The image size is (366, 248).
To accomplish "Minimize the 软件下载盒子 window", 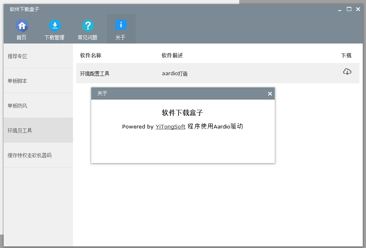I will tap(340, 9).
